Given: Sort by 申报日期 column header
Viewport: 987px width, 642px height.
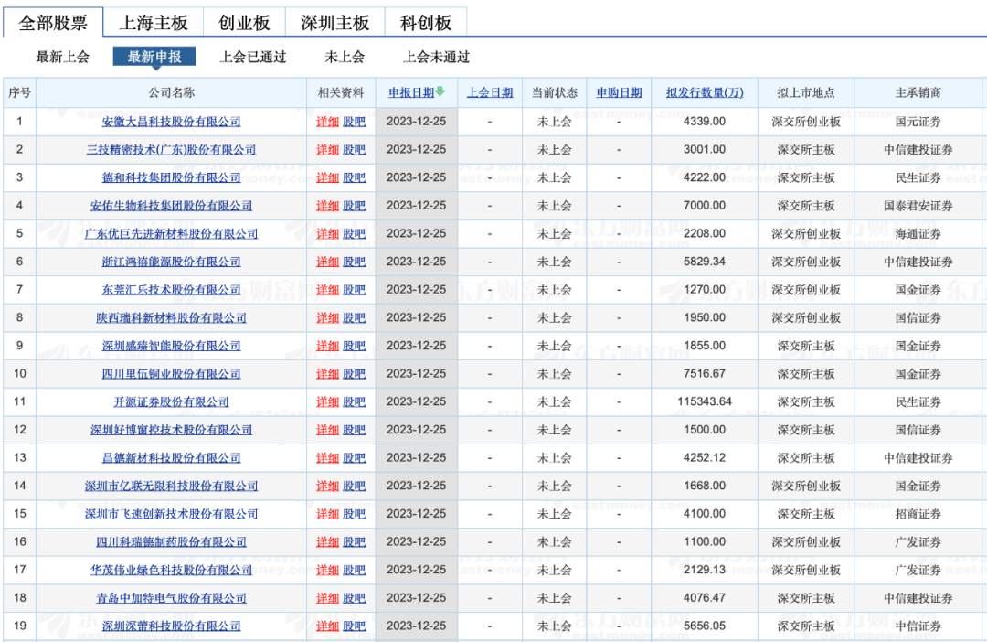Looking at the screenshot, I should click(x=411, y=92).
